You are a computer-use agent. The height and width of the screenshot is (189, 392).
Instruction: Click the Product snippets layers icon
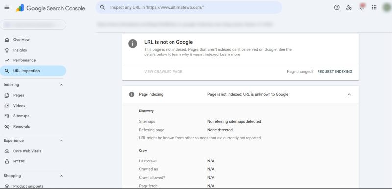coord(7,186)
